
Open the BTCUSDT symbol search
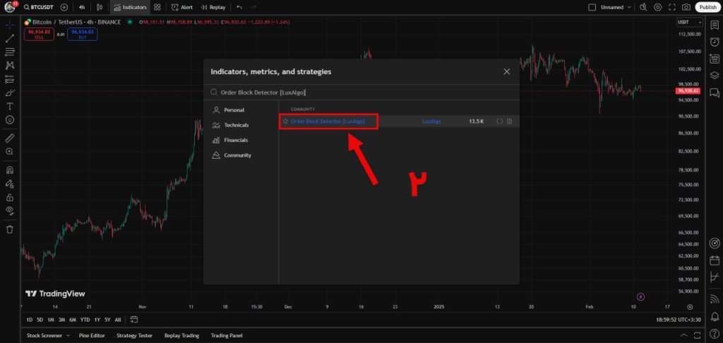[39, 7]
